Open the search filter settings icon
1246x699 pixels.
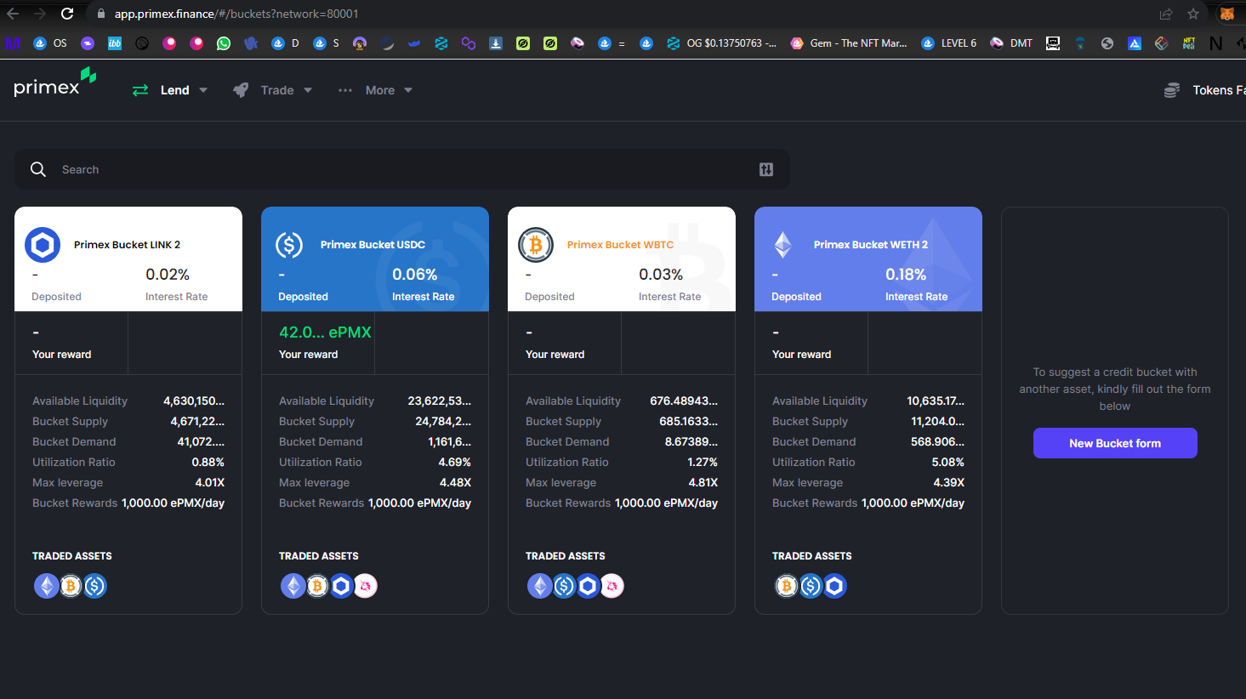(766, 169)
